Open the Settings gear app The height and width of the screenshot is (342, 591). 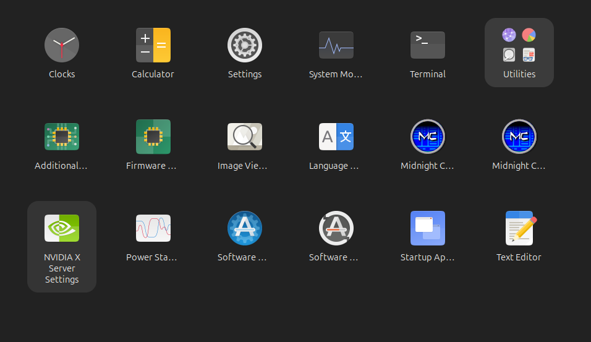[x=245, y=46]
